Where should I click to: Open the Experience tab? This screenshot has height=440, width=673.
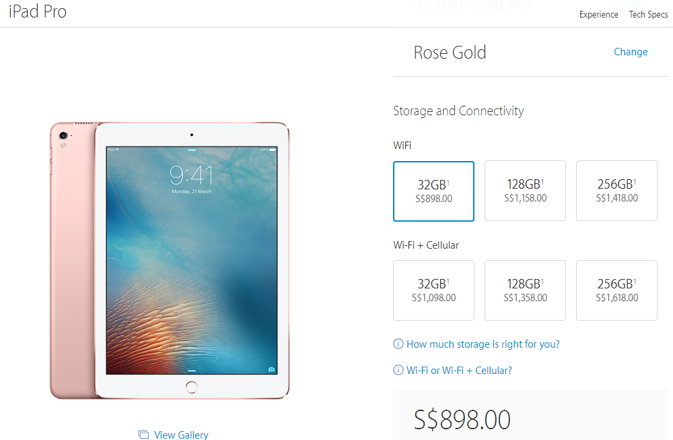click(x=598, y=15)
